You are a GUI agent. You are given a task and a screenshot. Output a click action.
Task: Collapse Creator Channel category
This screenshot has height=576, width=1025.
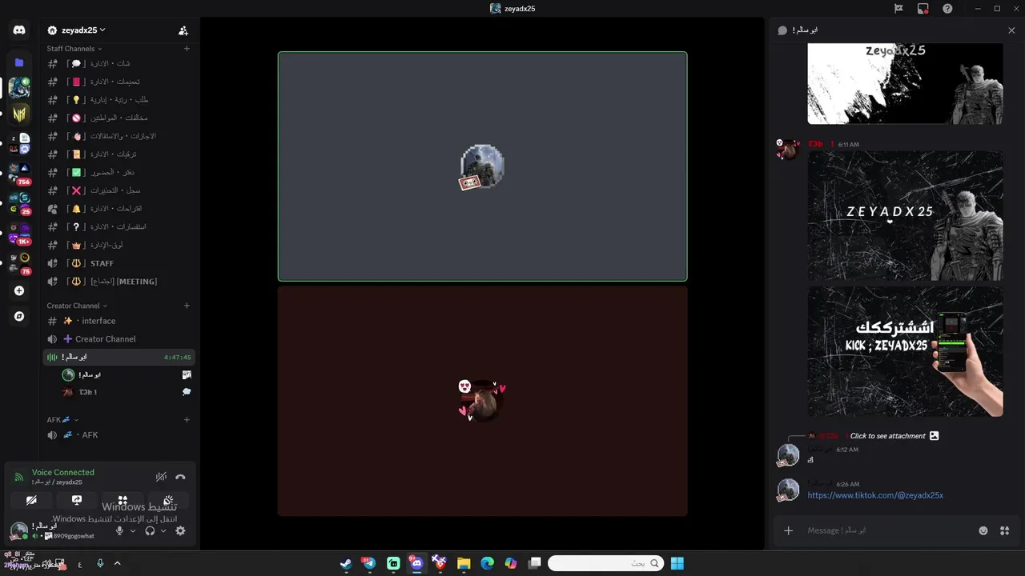click(x=76, y=306)
